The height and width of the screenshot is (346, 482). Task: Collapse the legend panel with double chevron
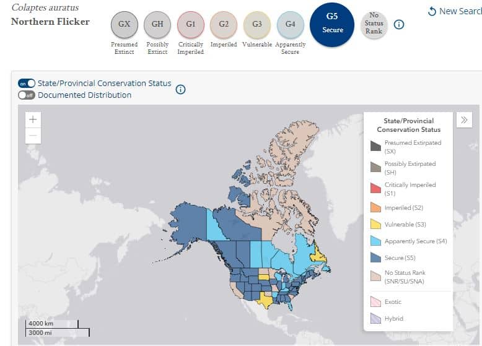(x=464, y=119)
